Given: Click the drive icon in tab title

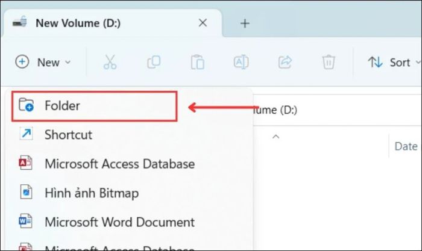Looking at the screenshot, I should [20, 22].
